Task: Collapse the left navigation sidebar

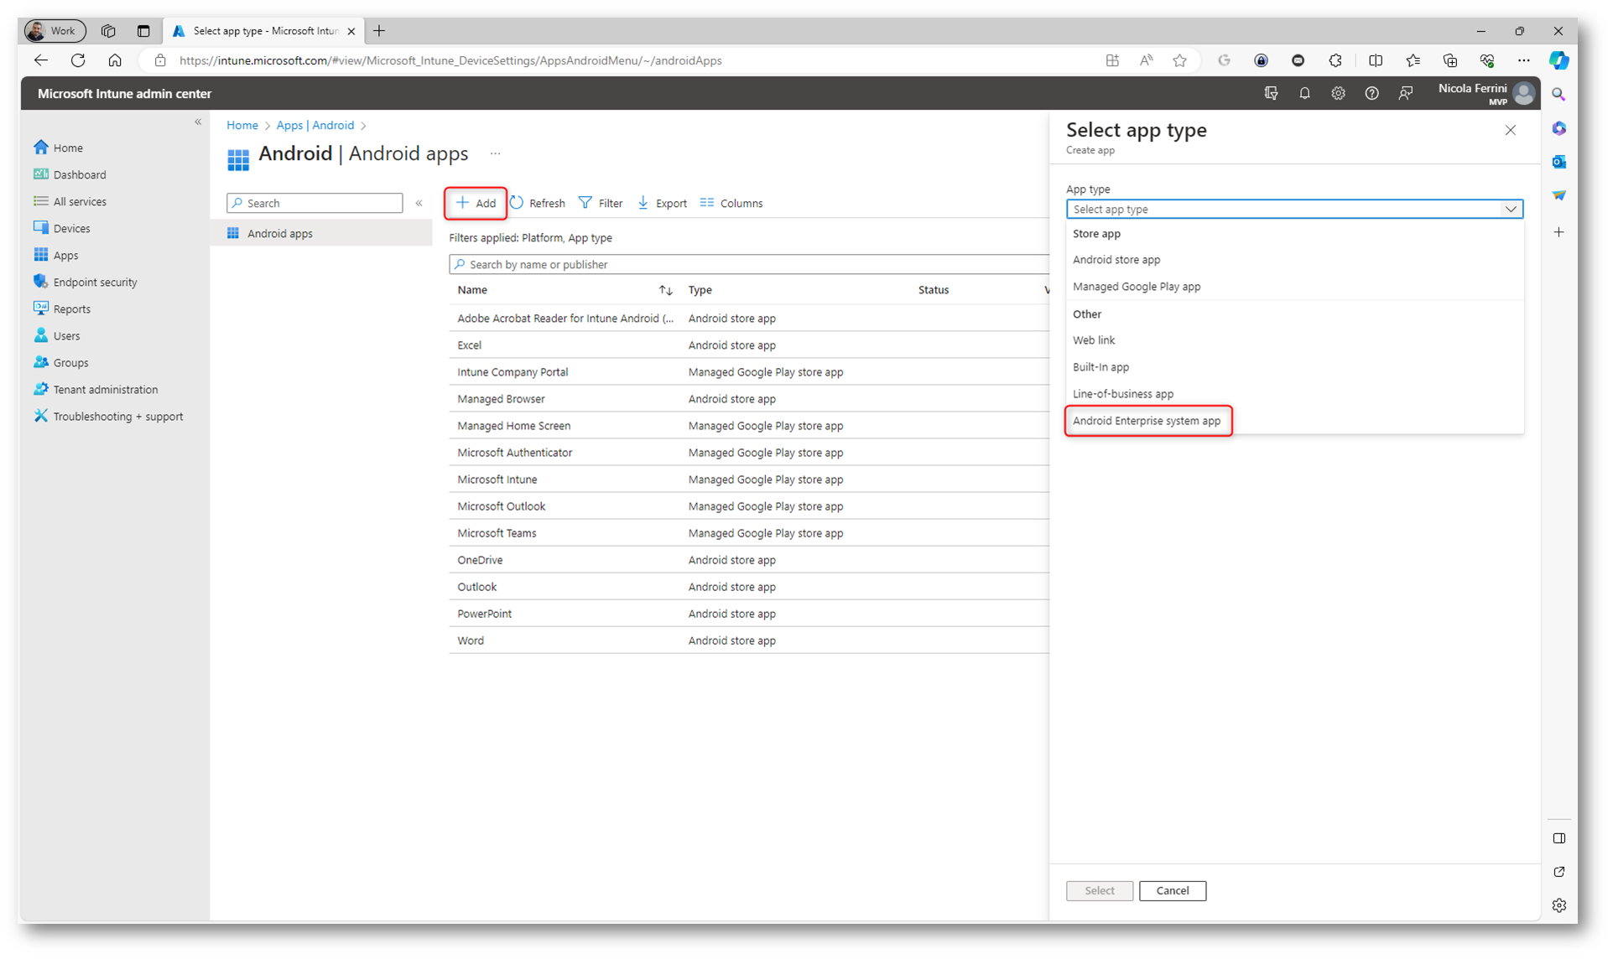Action: coord(198,122)
